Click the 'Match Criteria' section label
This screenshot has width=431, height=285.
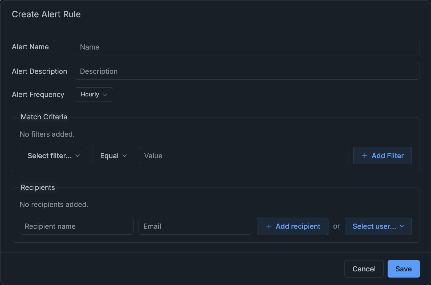click(x=44, y=117)
